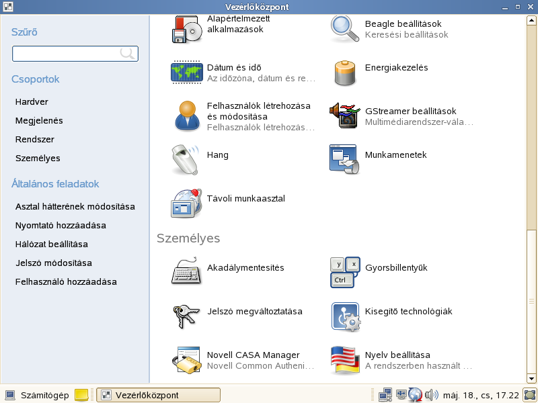This screenshot has width=538, height=403.
Task: Click Jelszó módosítása task
Action: 54,263
